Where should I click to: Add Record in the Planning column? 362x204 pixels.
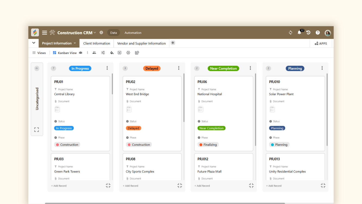(x=274, y=186)
